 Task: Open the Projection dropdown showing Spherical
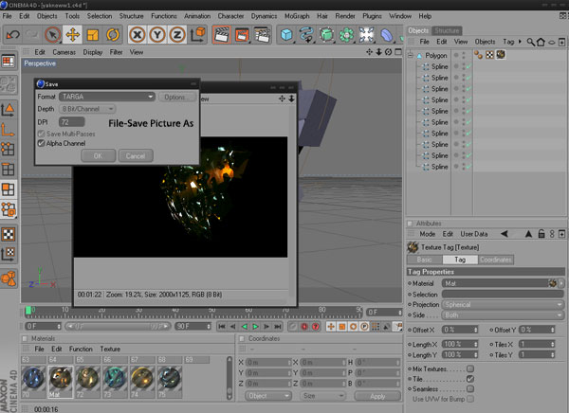503,305
